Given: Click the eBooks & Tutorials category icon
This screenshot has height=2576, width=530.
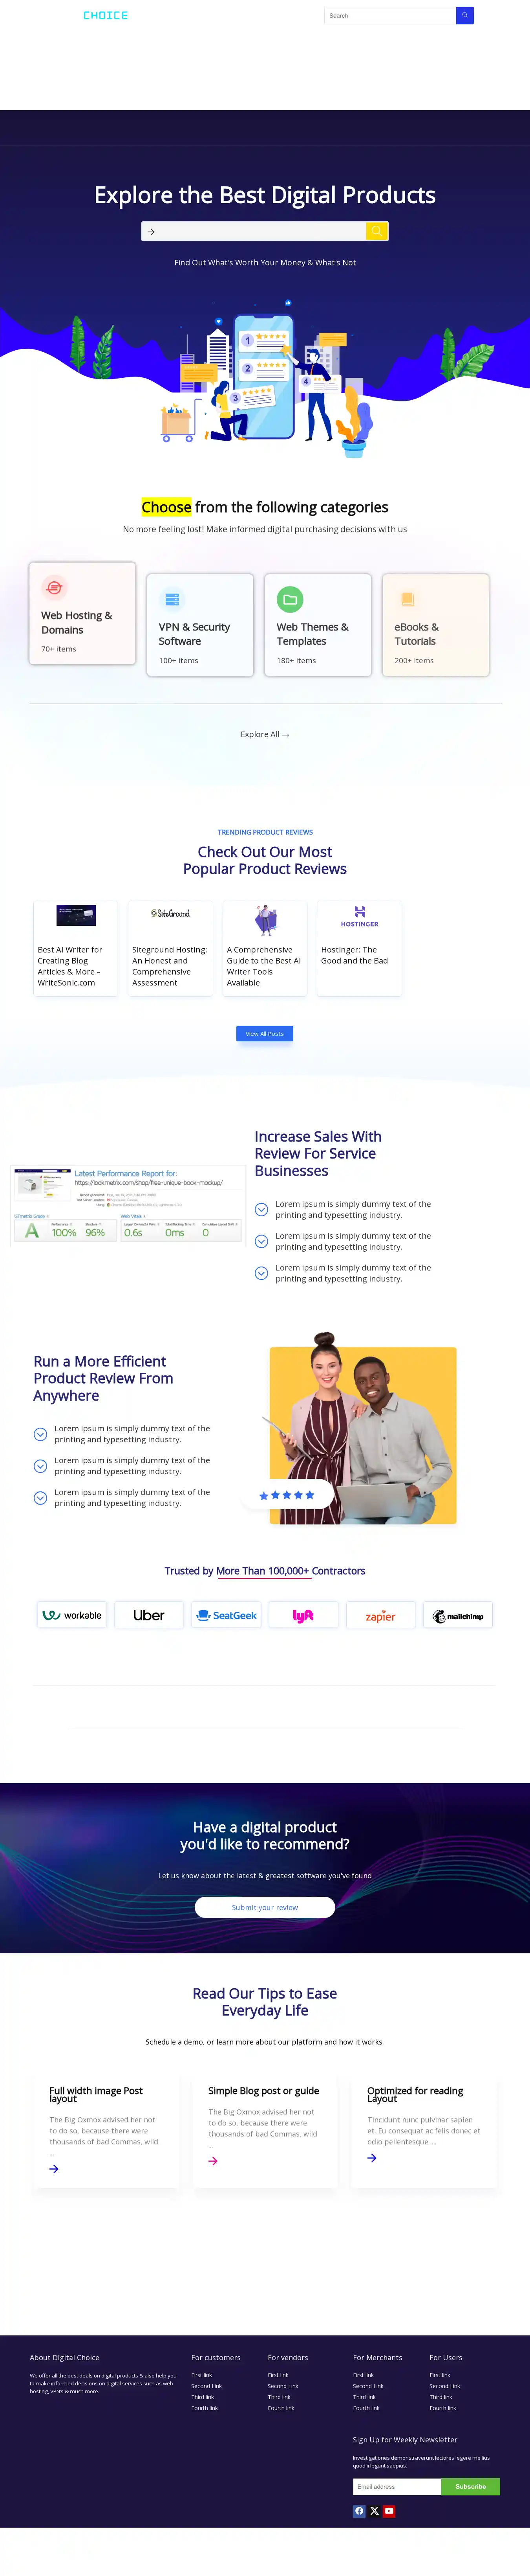Looking at the screenshot, I should tap(407, 599).
